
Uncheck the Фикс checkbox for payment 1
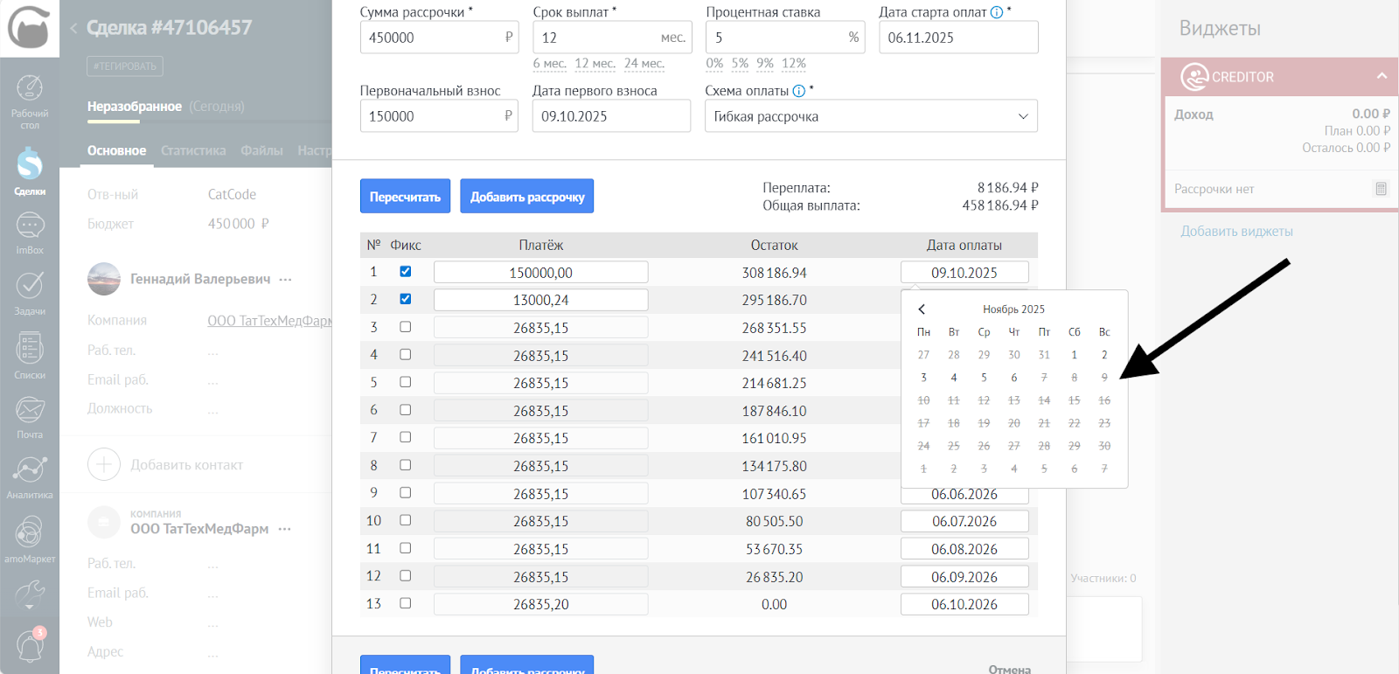[405, 272]
